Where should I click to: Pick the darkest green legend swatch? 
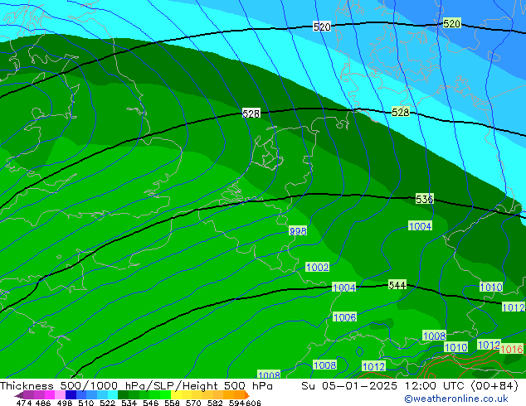coord(123,394)
